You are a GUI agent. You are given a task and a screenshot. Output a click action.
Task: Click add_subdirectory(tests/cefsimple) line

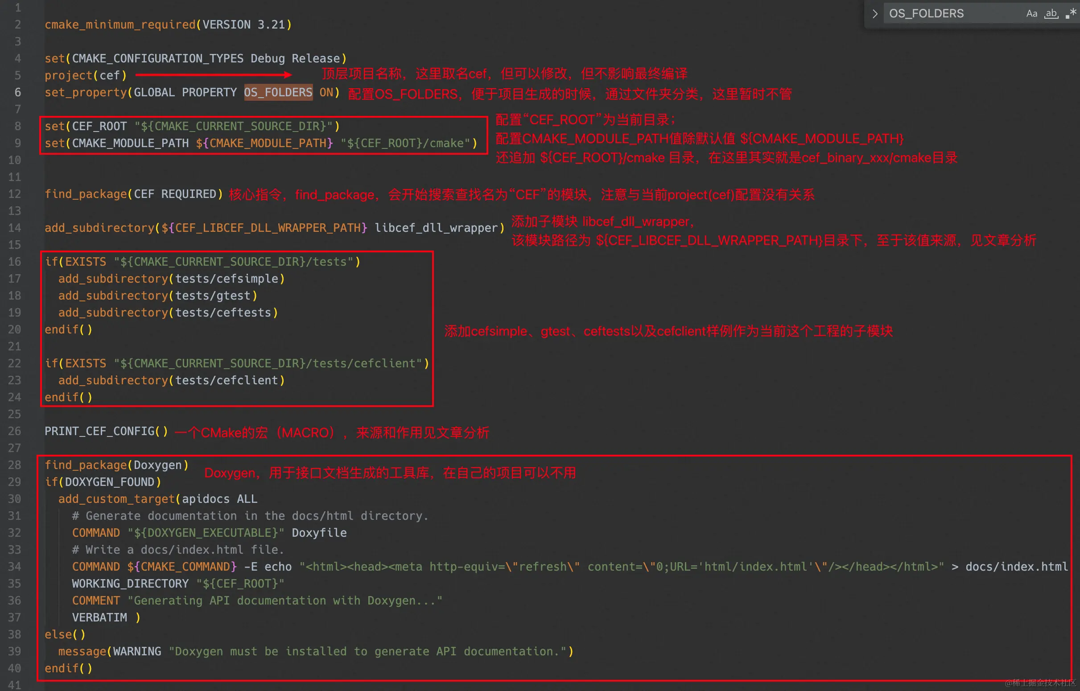(171, 279)
